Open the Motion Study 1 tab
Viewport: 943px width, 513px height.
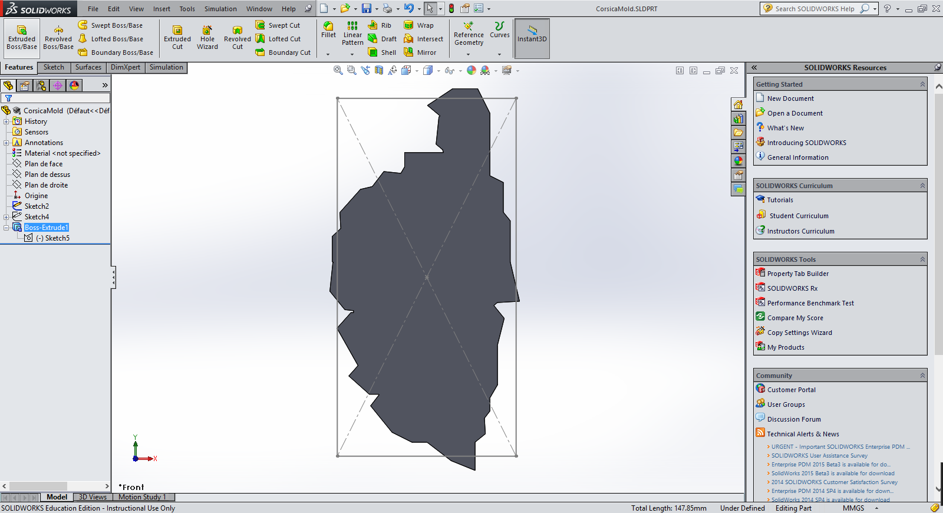[x=142, y=497]
